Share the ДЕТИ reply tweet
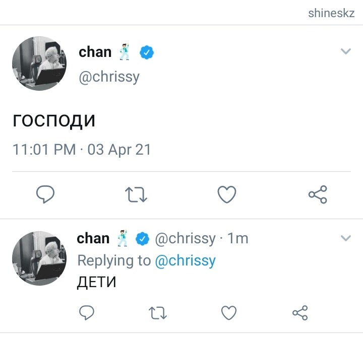This screenshot has height=339, width=363. [x=300, y=313]
